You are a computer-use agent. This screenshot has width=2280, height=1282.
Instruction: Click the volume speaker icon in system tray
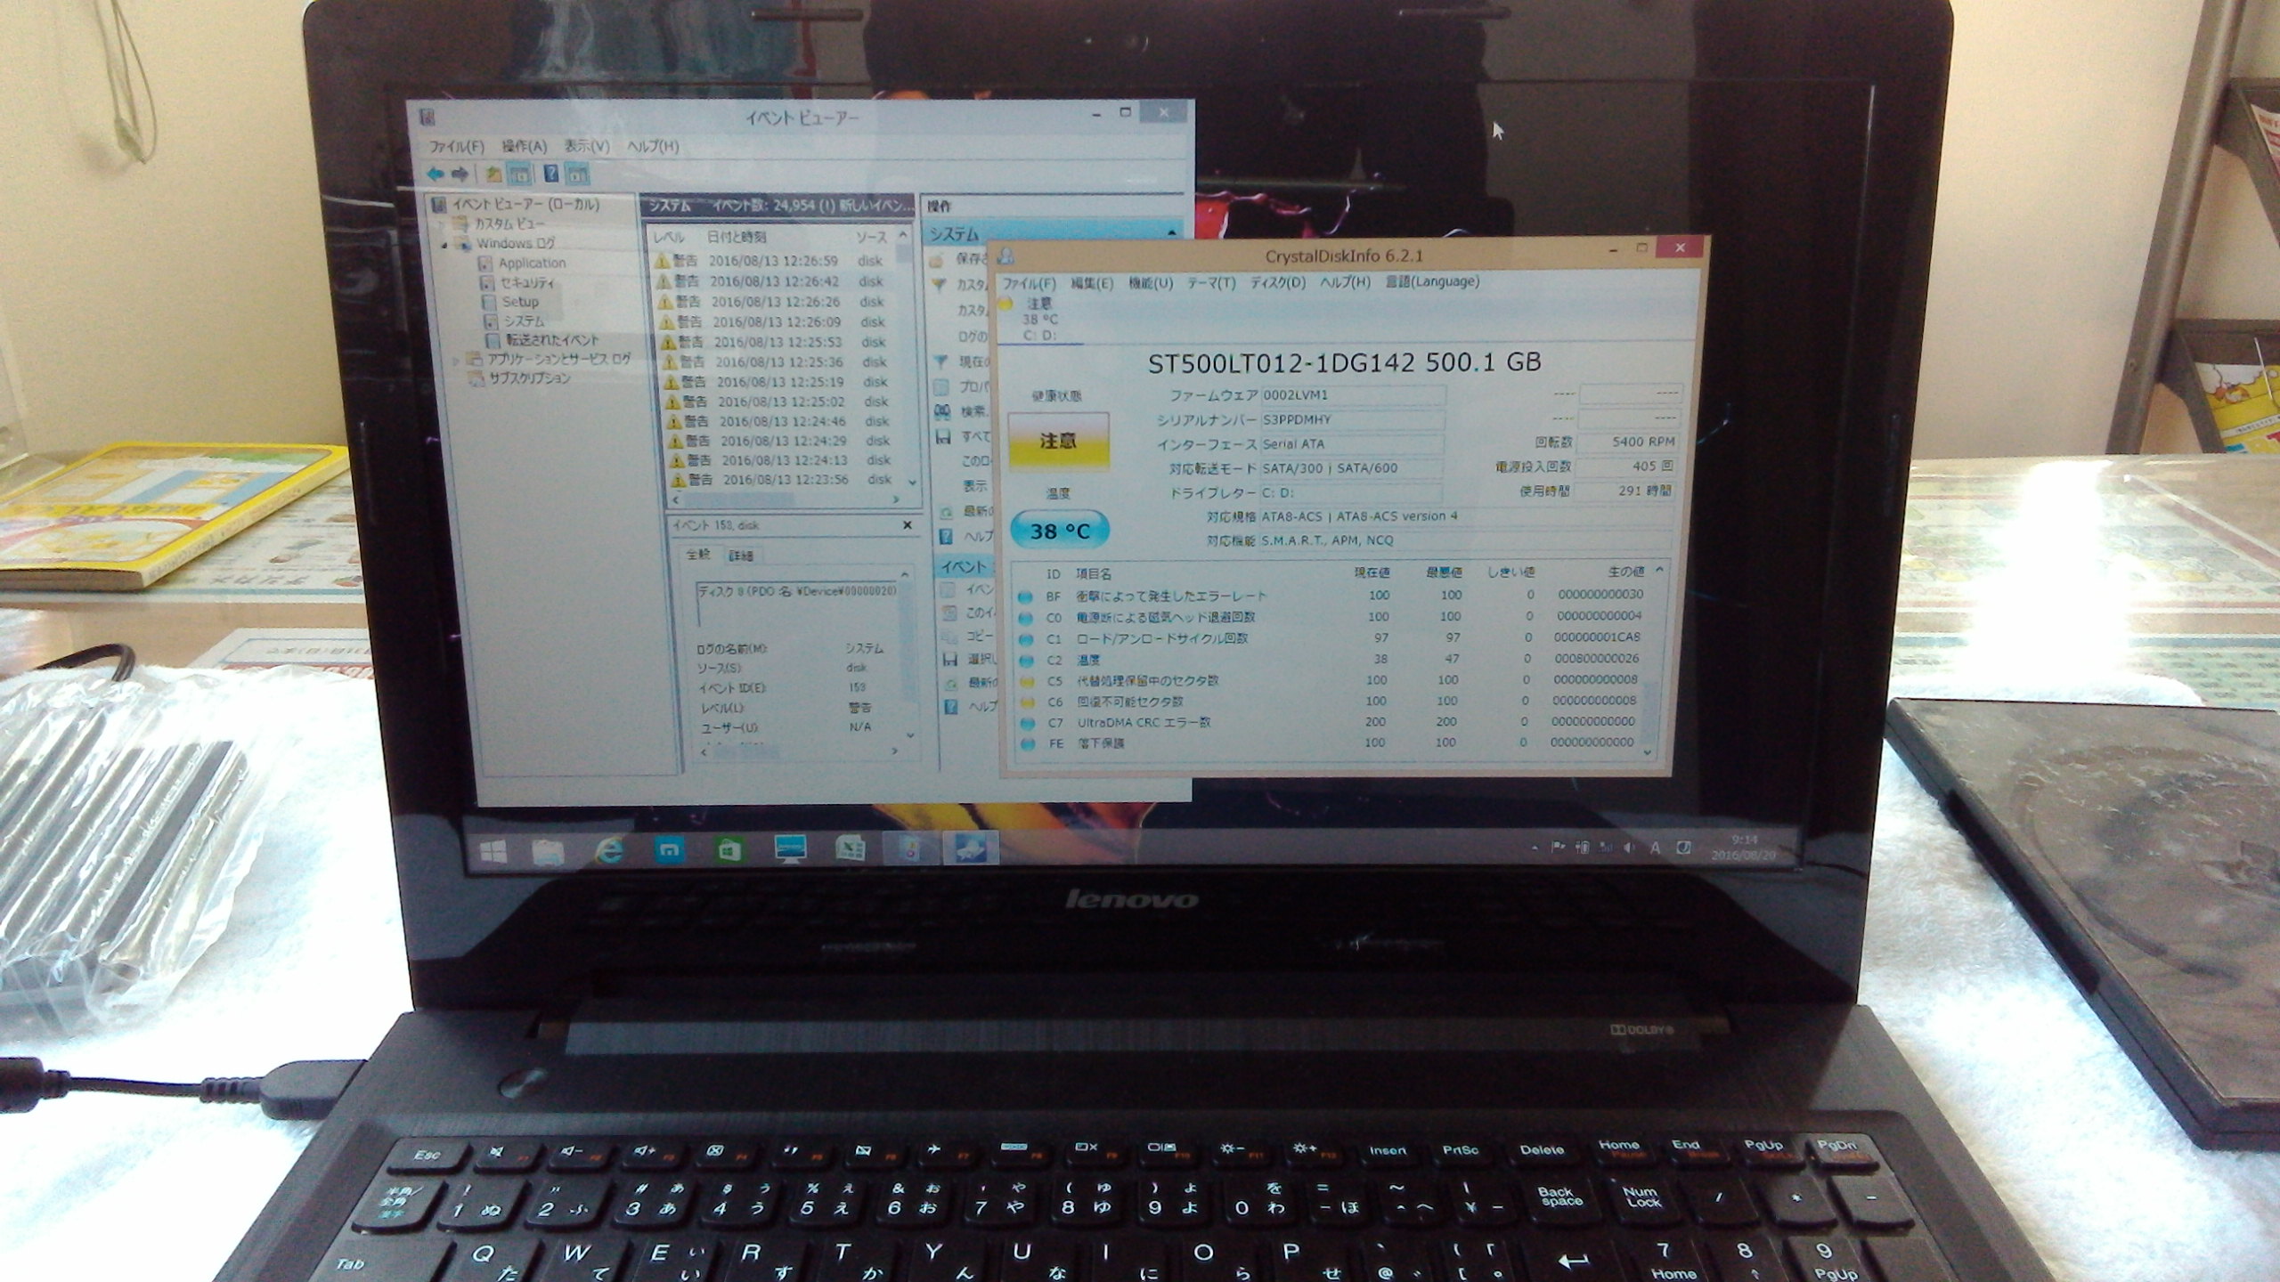[1630, 848]
